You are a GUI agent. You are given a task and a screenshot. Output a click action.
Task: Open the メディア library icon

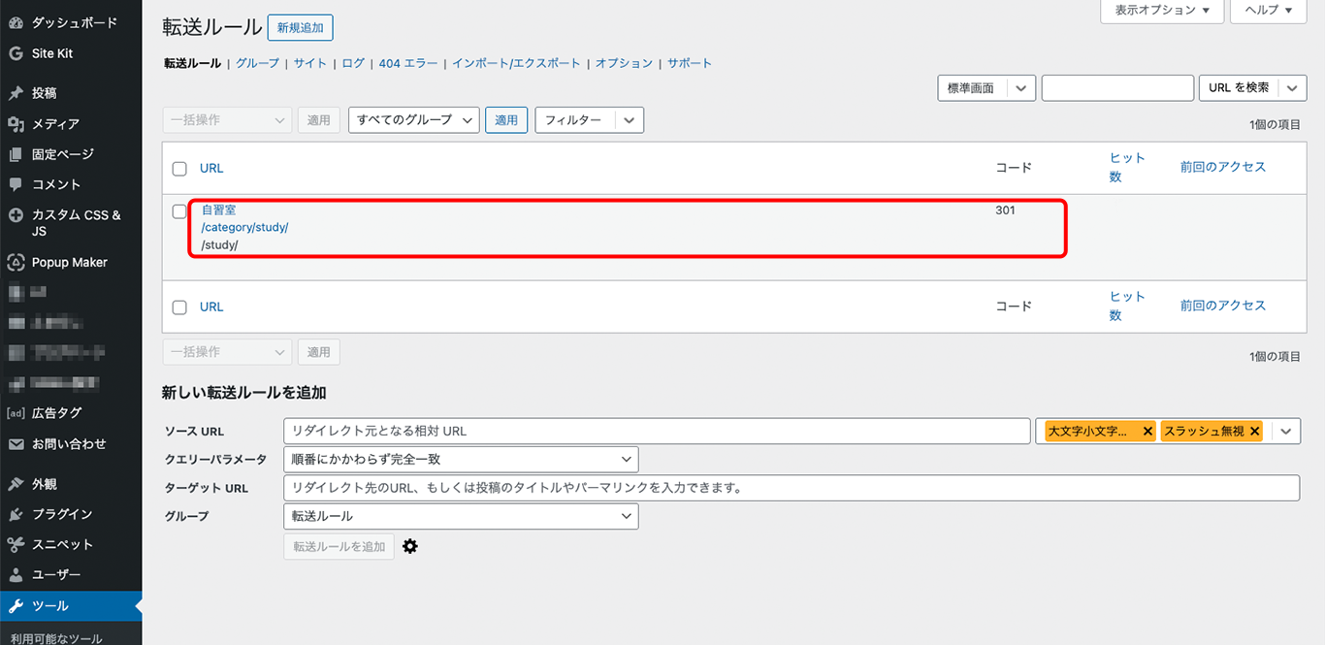pos(16,124)
